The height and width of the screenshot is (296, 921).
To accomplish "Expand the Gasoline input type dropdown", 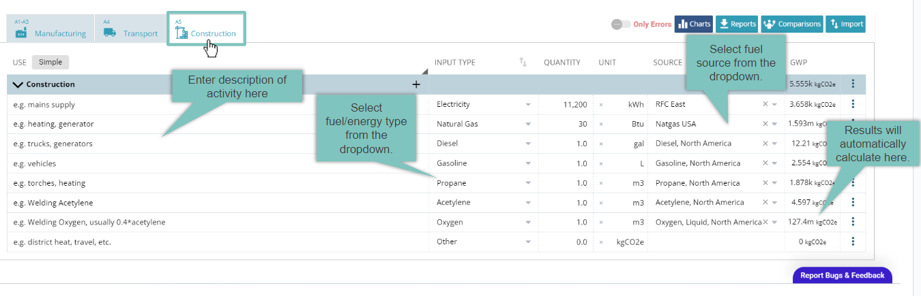I will click(x=527, y=163).
